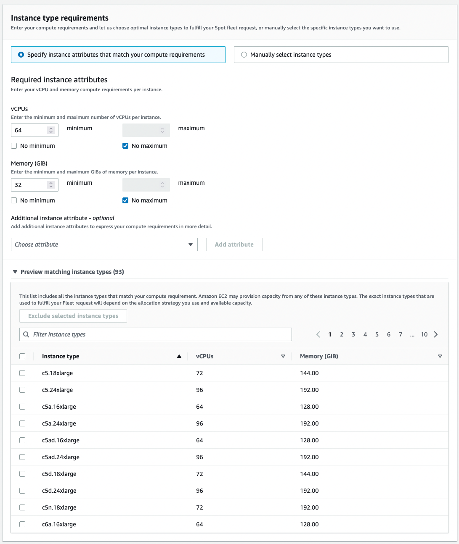Click the left pagination chevron
This screenshot has width=459, height=544.
click(x=318, y=334)
